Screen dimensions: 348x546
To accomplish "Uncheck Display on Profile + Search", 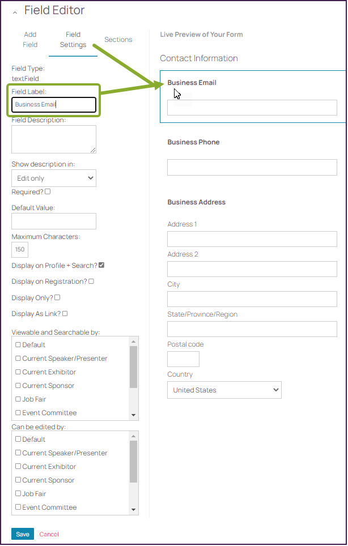I will point(101,265).
